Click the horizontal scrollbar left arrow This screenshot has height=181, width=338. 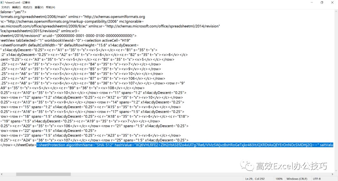tap(2, 174)
